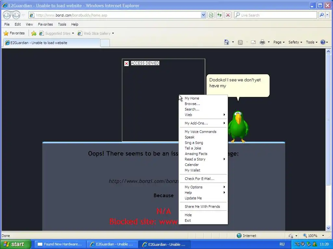This screenshot has height=249, width=333.
Task: Click the parrot icon in system tray
Action: 315,244
